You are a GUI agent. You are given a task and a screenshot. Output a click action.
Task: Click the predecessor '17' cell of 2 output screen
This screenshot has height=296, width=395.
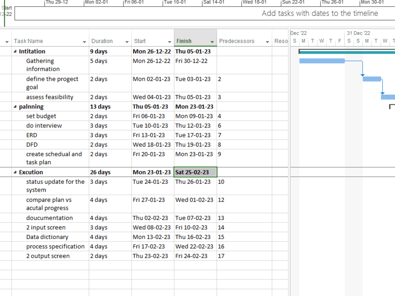pos(244,256)
